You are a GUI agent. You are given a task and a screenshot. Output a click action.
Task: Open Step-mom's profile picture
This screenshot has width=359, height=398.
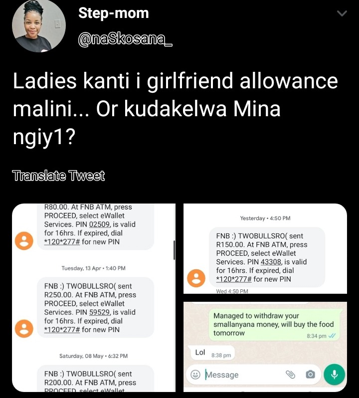(x=39, y=25)
